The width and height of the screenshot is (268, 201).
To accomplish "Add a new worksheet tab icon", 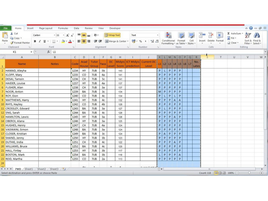I will click(64, 169).
